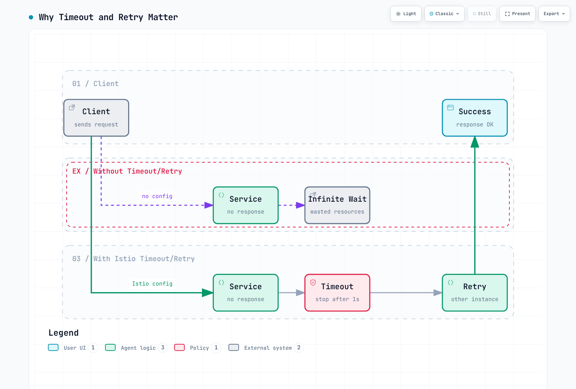
Task: Click the Classic chevron arrow
Action: click(x=458, y=14)
